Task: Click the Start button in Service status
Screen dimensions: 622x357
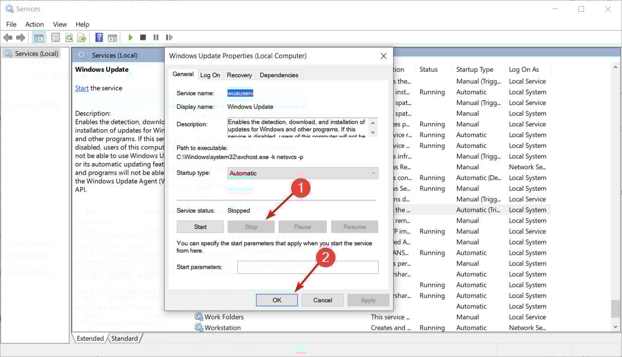Action: click(200, 227)
